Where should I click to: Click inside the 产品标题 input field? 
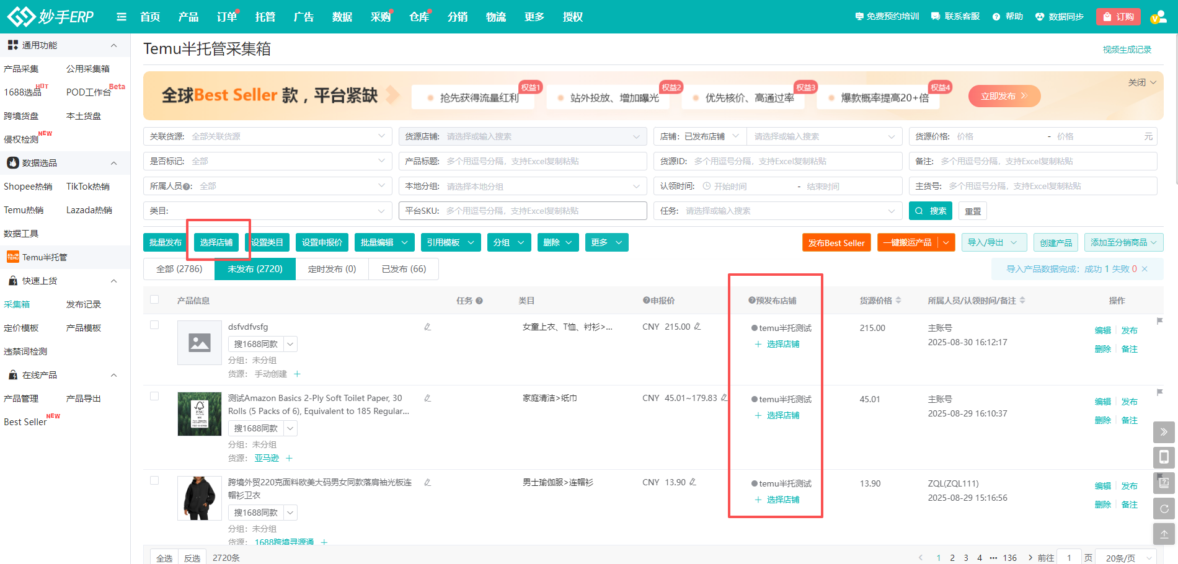tap(523, 161)
